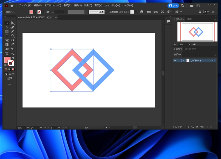Select the Direct Selection tool
The width and height of the screenshot is (221, 159).
click(x=13, y=23)
